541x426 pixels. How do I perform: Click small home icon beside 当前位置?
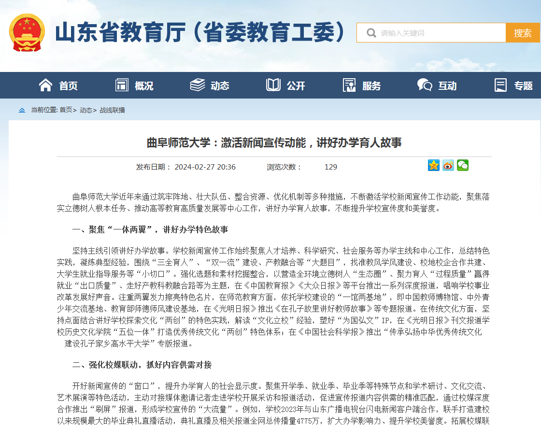22,110
